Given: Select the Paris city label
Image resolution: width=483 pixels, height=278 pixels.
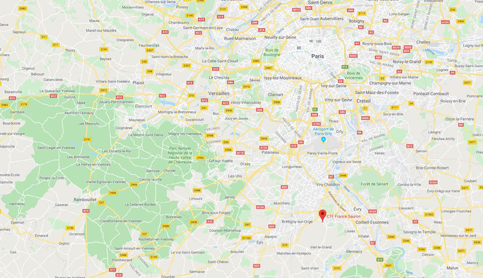Looking at the screenshot, I should tap(318, 56).
